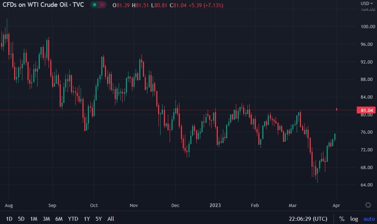Image resolution: width=377 pixels, height=224 pixels.
Task: Click the 96.00 price axis label
Action: (367, 44)
